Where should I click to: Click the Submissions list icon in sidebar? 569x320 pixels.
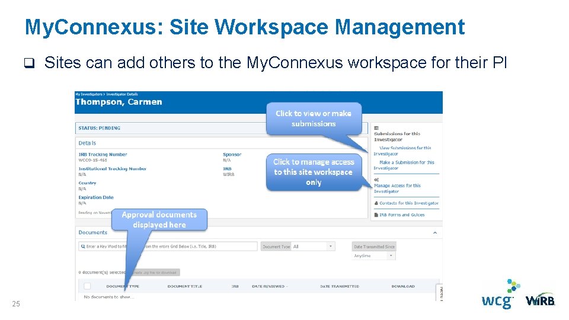tap(376, 128)
